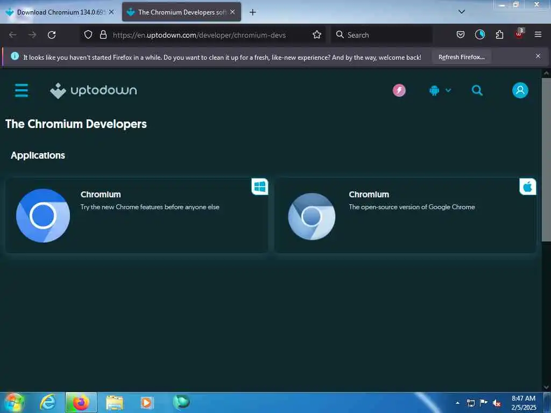The width and height of the screenshot is (551, 413).
Task: Click the Applications section heading
Action: [38, 155]
